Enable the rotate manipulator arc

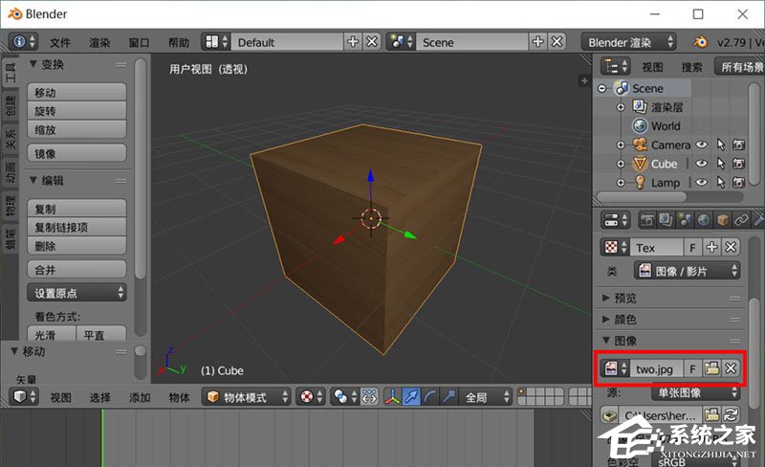pyautogui.click(x=429, y=396)
